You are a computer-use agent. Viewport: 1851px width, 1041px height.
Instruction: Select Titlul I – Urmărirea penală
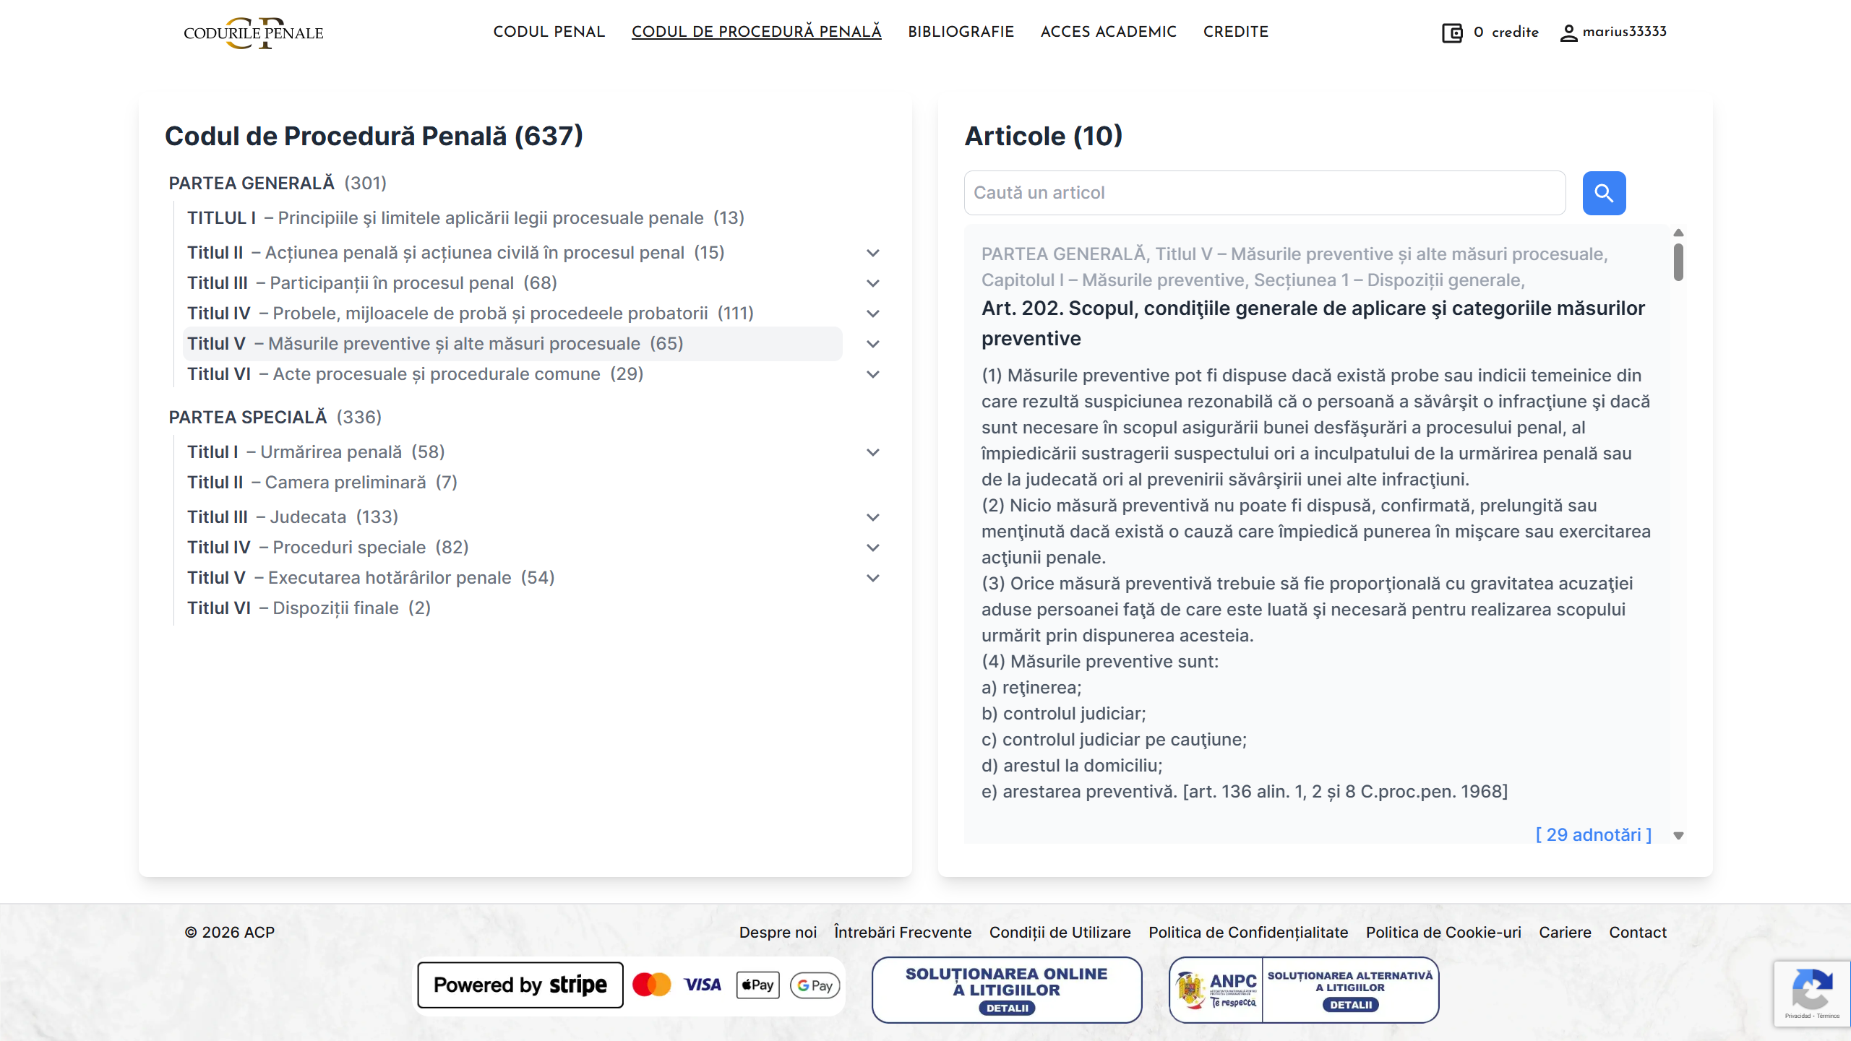tap(316, 451)
